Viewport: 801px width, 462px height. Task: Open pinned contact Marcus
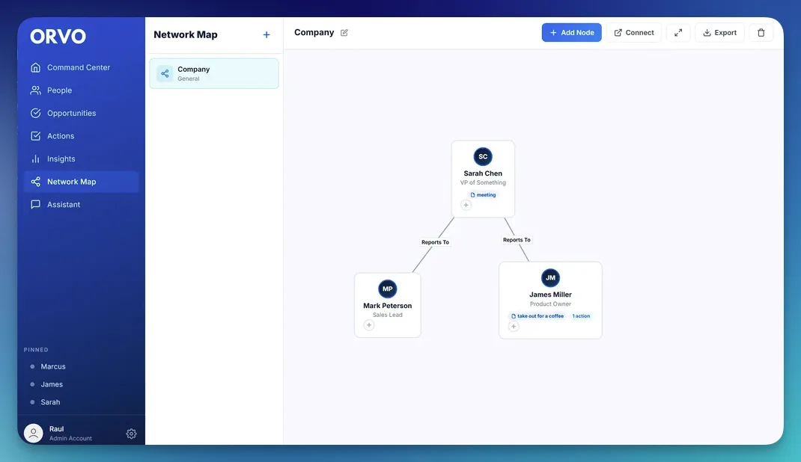click(x=53, y=366)
